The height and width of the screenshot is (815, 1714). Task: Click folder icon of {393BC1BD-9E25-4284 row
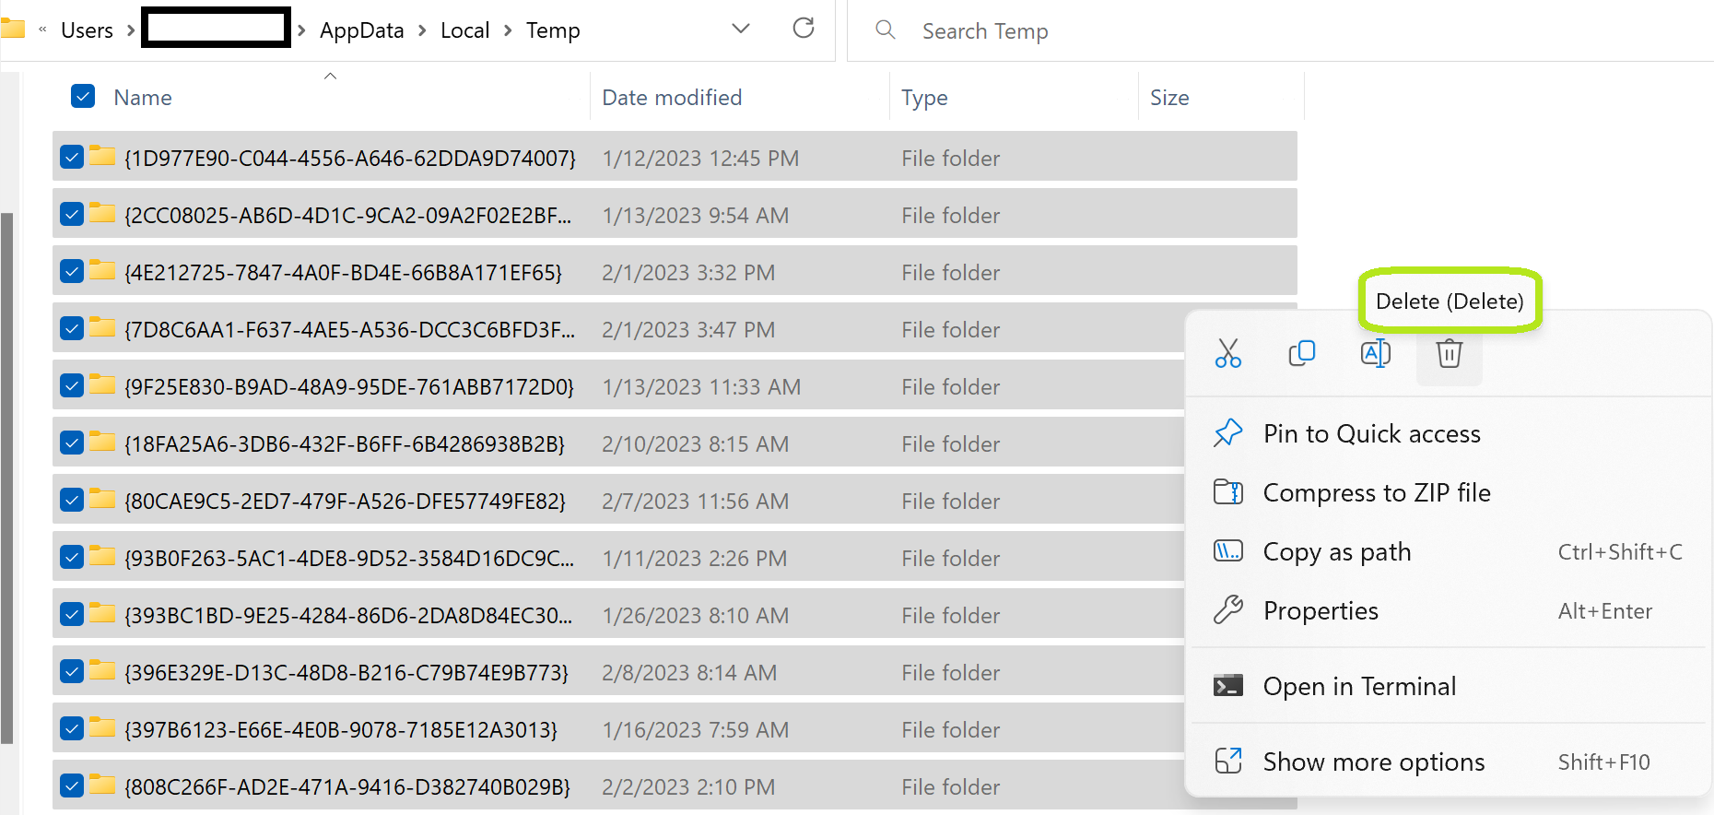point(102,613)
